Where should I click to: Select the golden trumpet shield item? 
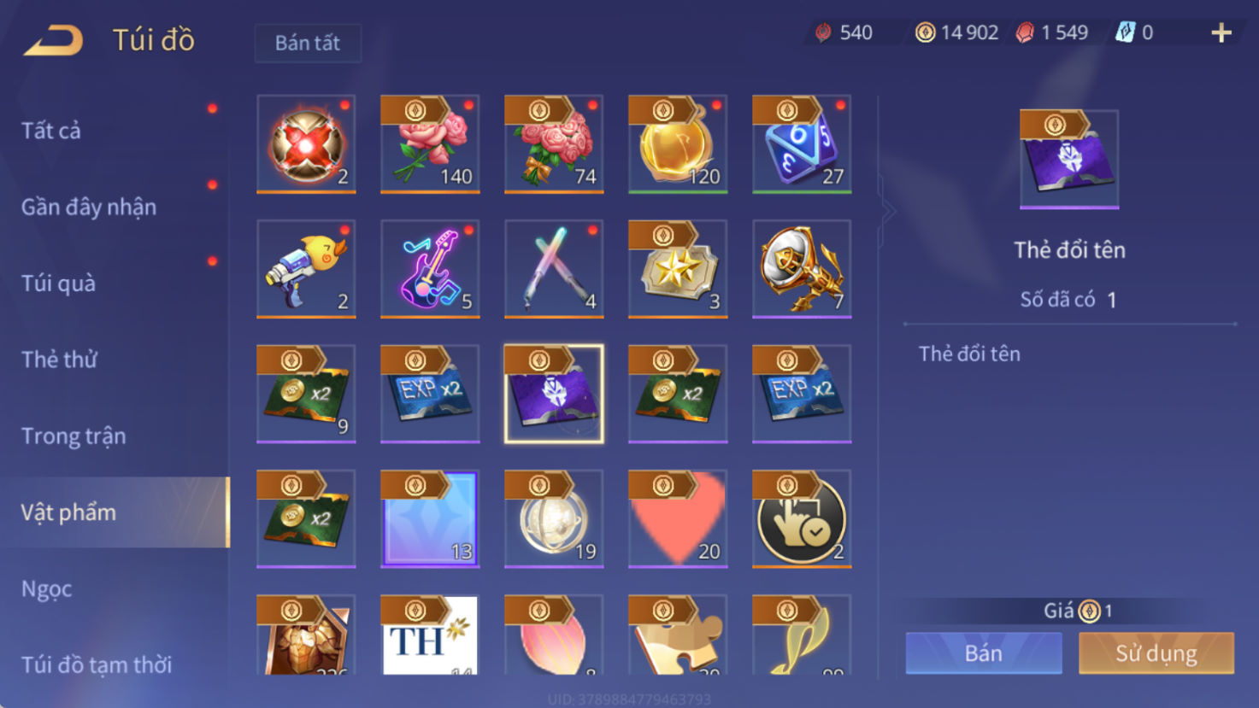click(802, 269)
